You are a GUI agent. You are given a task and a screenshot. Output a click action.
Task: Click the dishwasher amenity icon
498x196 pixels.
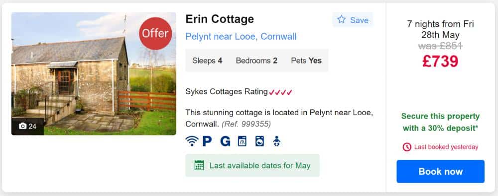pos(242,141)
